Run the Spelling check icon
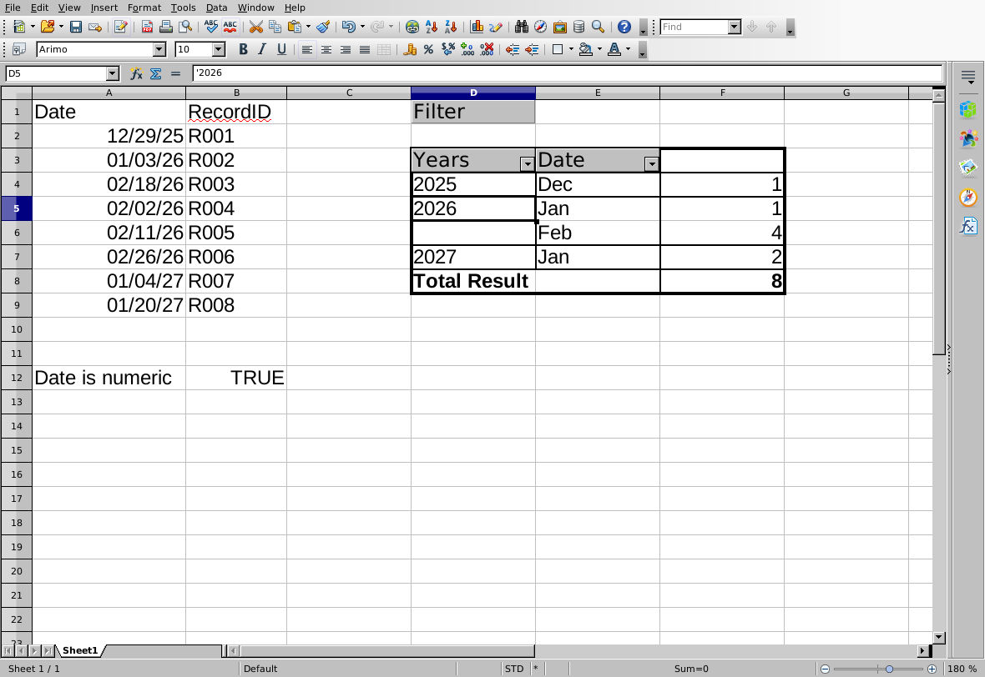 (x=211, y=27)
